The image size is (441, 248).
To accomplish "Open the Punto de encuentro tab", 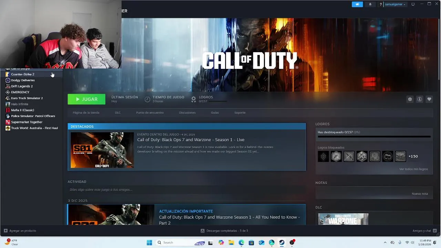I will [x=150, y=113].
